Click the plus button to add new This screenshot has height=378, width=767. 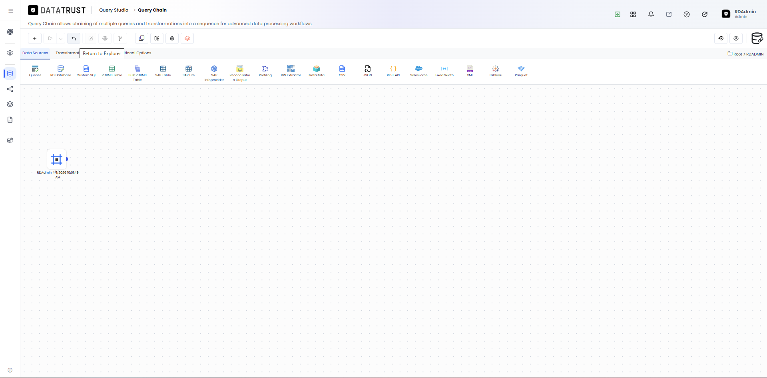pyautogui.click(x=35, y=38)
